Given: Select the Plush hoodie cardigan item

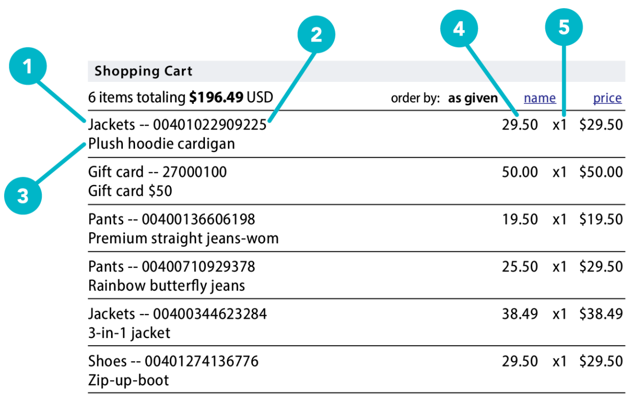Looking at the screenshot, I should pyautogui.click(x=162, y=144).
